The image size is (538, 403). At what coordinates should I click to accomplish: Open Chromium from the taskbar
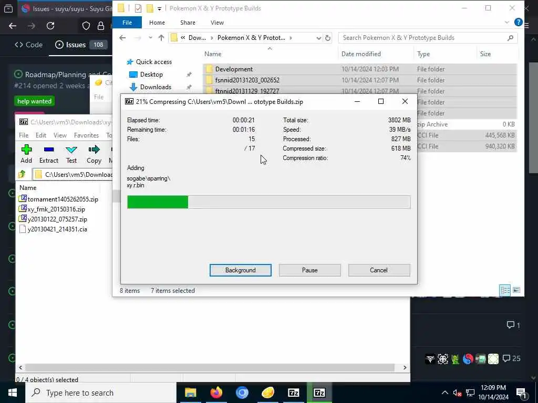(242, 393)
